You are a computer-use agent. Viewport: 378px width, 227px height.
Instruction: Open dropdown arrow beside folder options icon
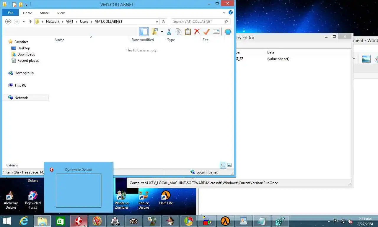(x=162, y=32)
